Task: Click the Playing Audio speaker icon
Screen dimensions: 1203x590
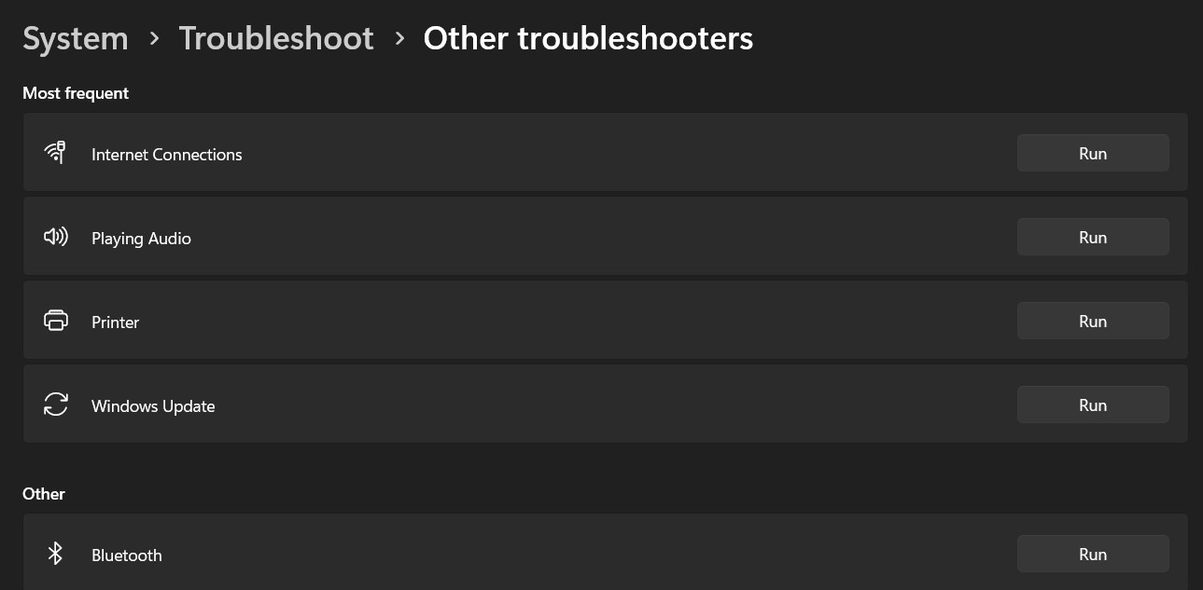Action: (x=55, y=237)
